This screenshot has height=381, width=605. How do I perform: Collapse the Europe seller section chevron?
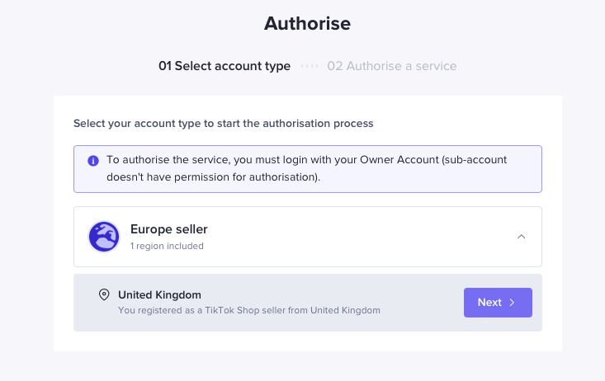(521, 237)
